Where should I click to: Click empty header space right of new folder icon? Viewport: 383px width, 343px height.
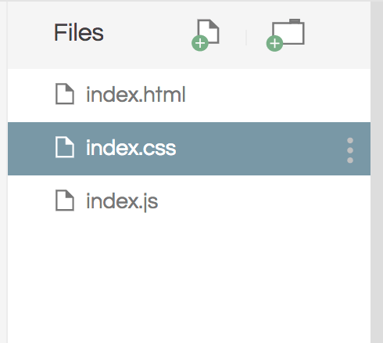(338, 34)
